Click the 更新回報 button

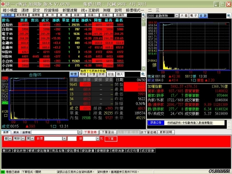[x=166, y=132]
